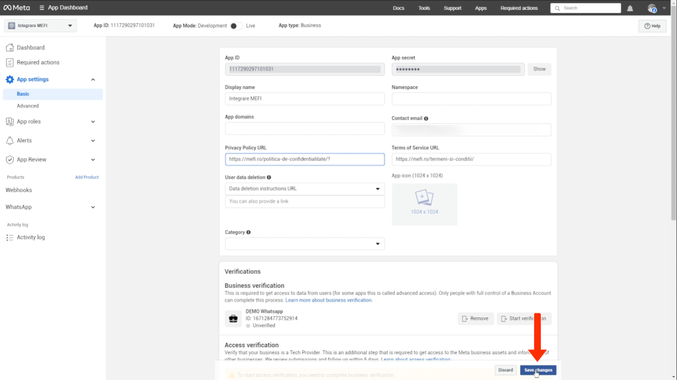Click the Activity log list icon

[9, 237]
